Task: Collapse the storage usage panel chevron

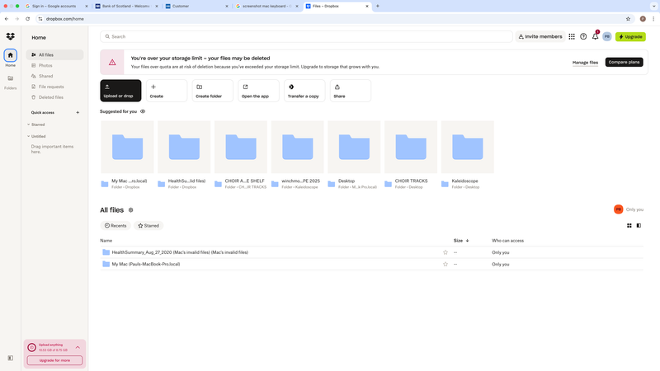Action: coord(78,347)
